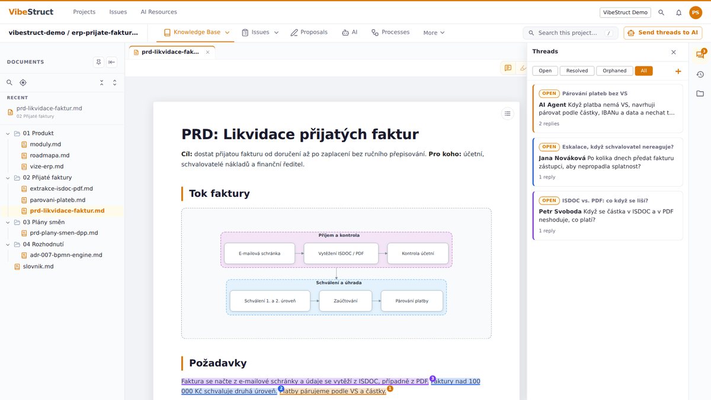The image size is (711, 400).
Task: Click the Vytěžení ISDOC / PDF diagram node
Action: click(342, 253)
